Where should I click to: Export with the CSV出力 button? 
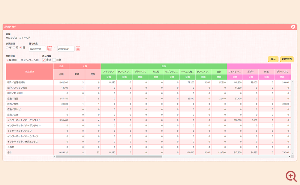click(x=287, y=59)
